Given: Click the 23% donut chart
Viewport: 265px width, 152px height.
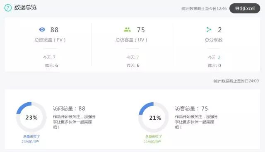Looking at the screenshot, I should [x=31, y=117].
